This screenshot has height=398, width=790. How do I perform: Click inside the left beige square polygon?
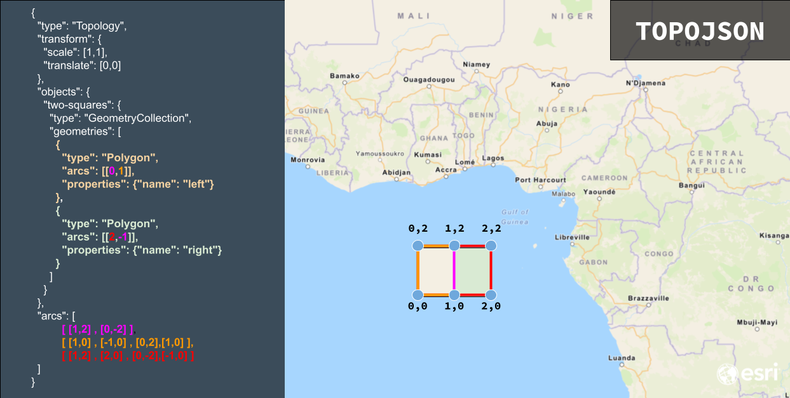click(436, 270)
